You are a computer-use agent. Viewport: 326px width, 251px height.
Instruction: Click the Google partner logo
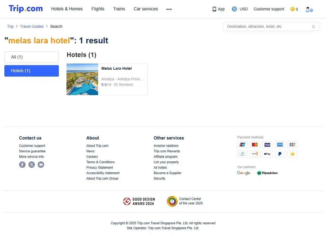(x=243, y=173)
